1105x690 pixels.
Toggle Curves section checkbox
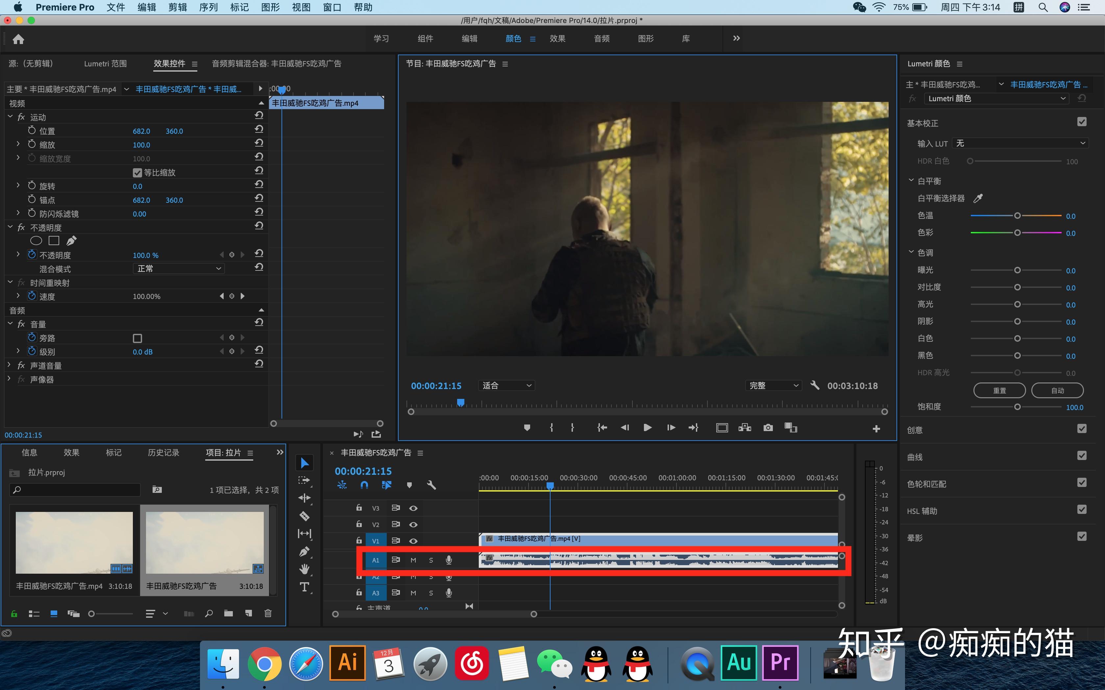coord(1082,455)
